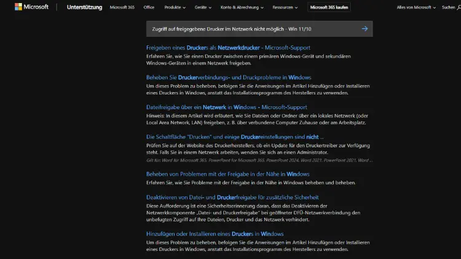Image resolution: width=461 pixels, height=259 pixels.
Task: Click the Microsoft 365 kaufen button
Action: 329,7
